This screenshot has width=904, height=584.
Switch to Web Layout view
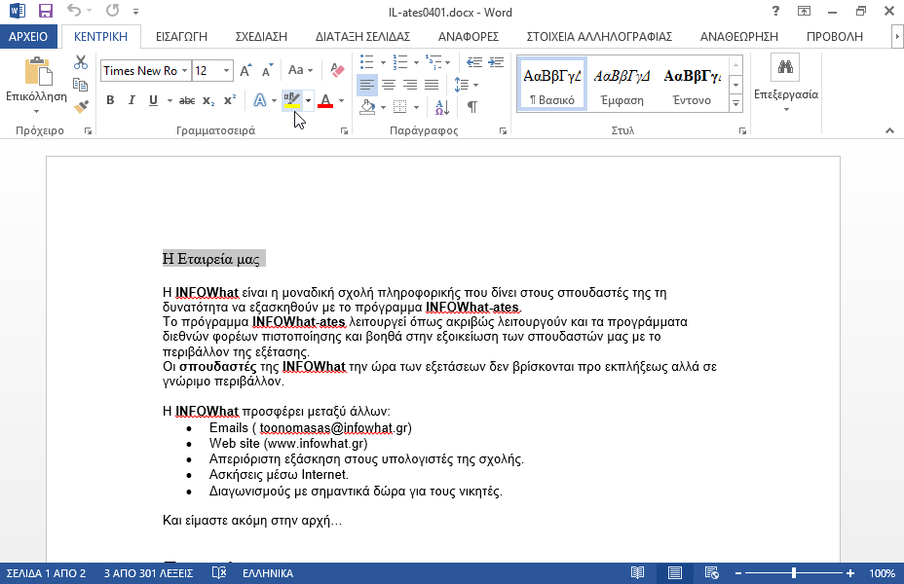pyautogui.click(x=712, y=573)
